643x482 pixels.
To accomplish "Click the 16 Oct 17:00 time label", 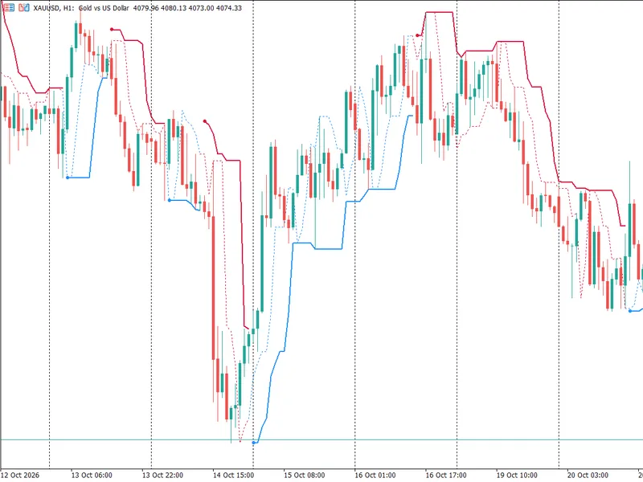I will 446,475.
